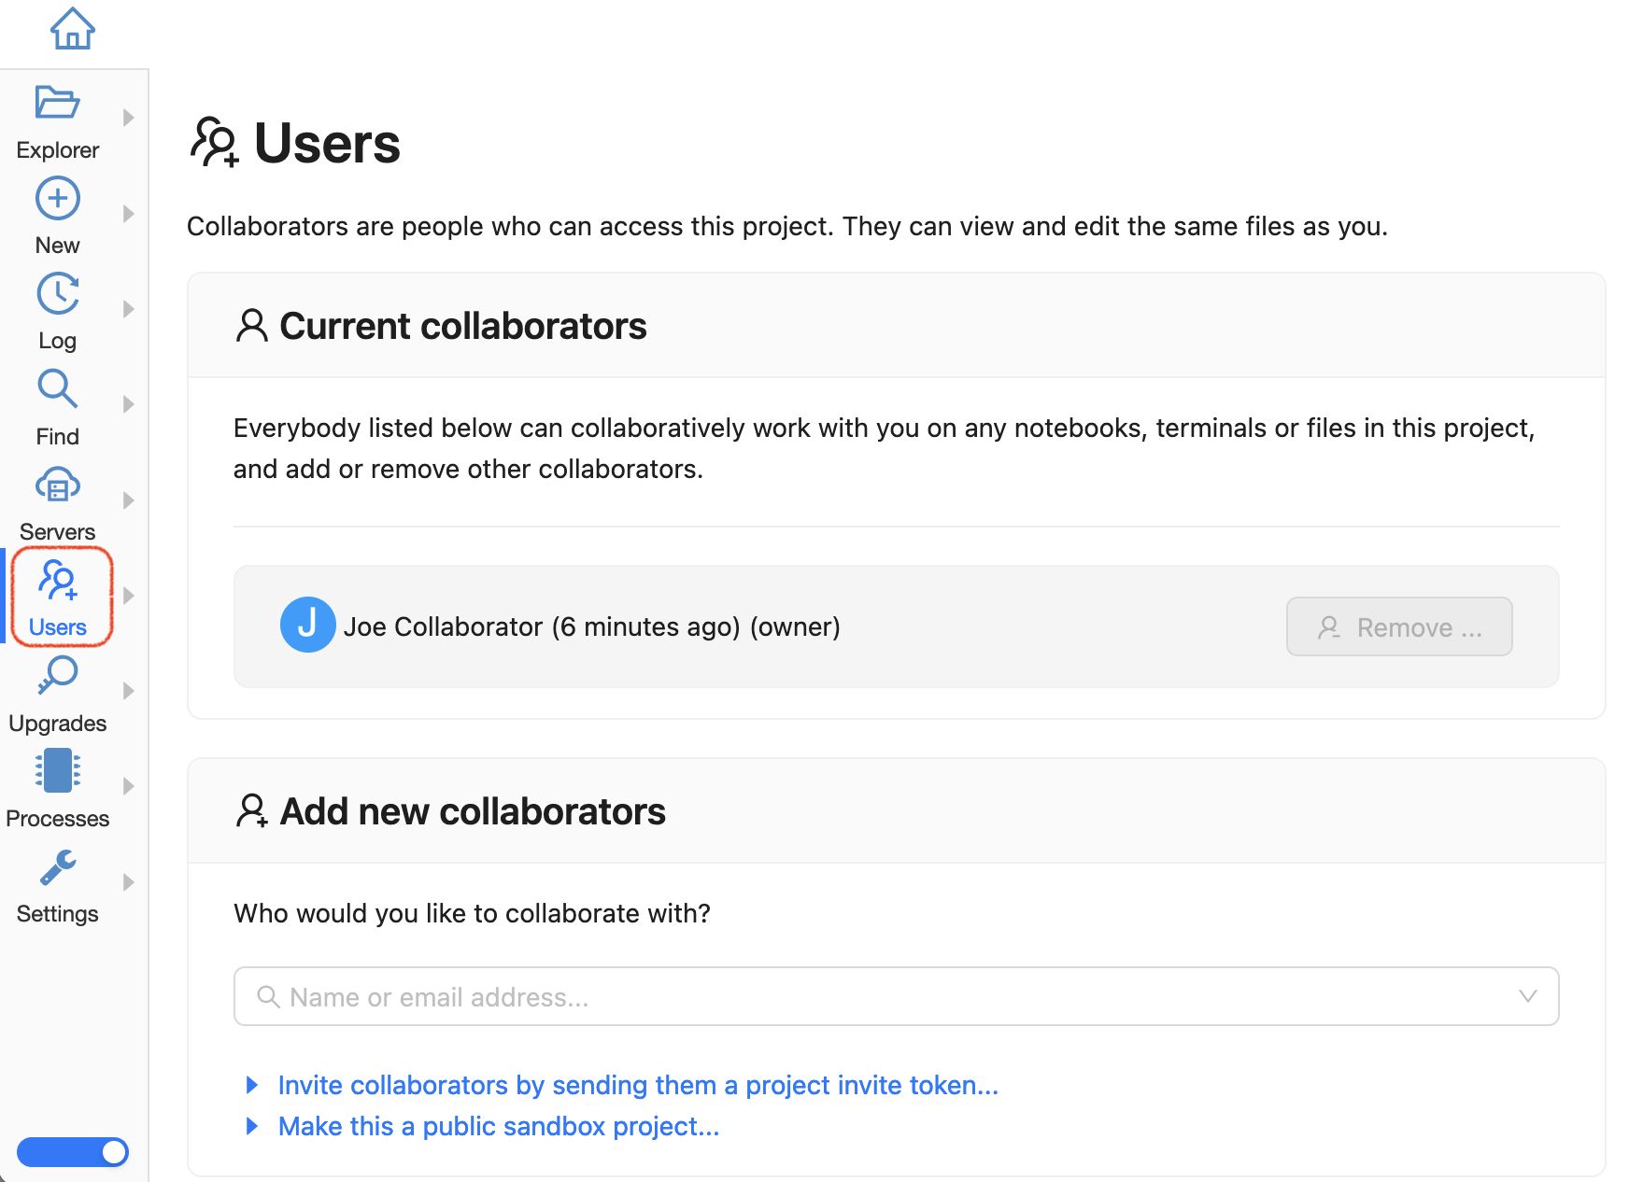Viewport: 1629px width, 1182px height.
Task: Expand Make this a public sandbox project
Action: [498, 1126]
